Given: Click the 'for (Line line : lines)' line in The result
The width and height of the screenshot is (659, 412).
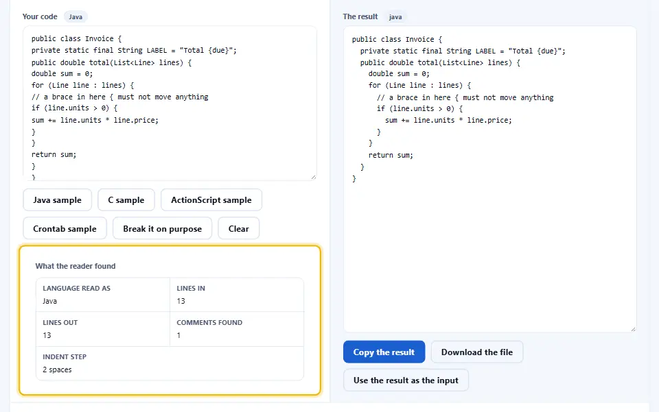Looking at the screenshot, I should point(420,85).
